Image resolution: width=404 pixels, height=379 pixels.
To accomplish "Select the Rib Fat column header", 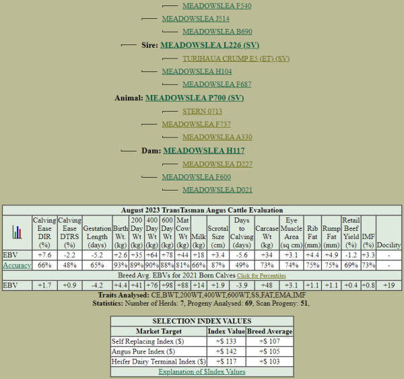I will 312,233.
